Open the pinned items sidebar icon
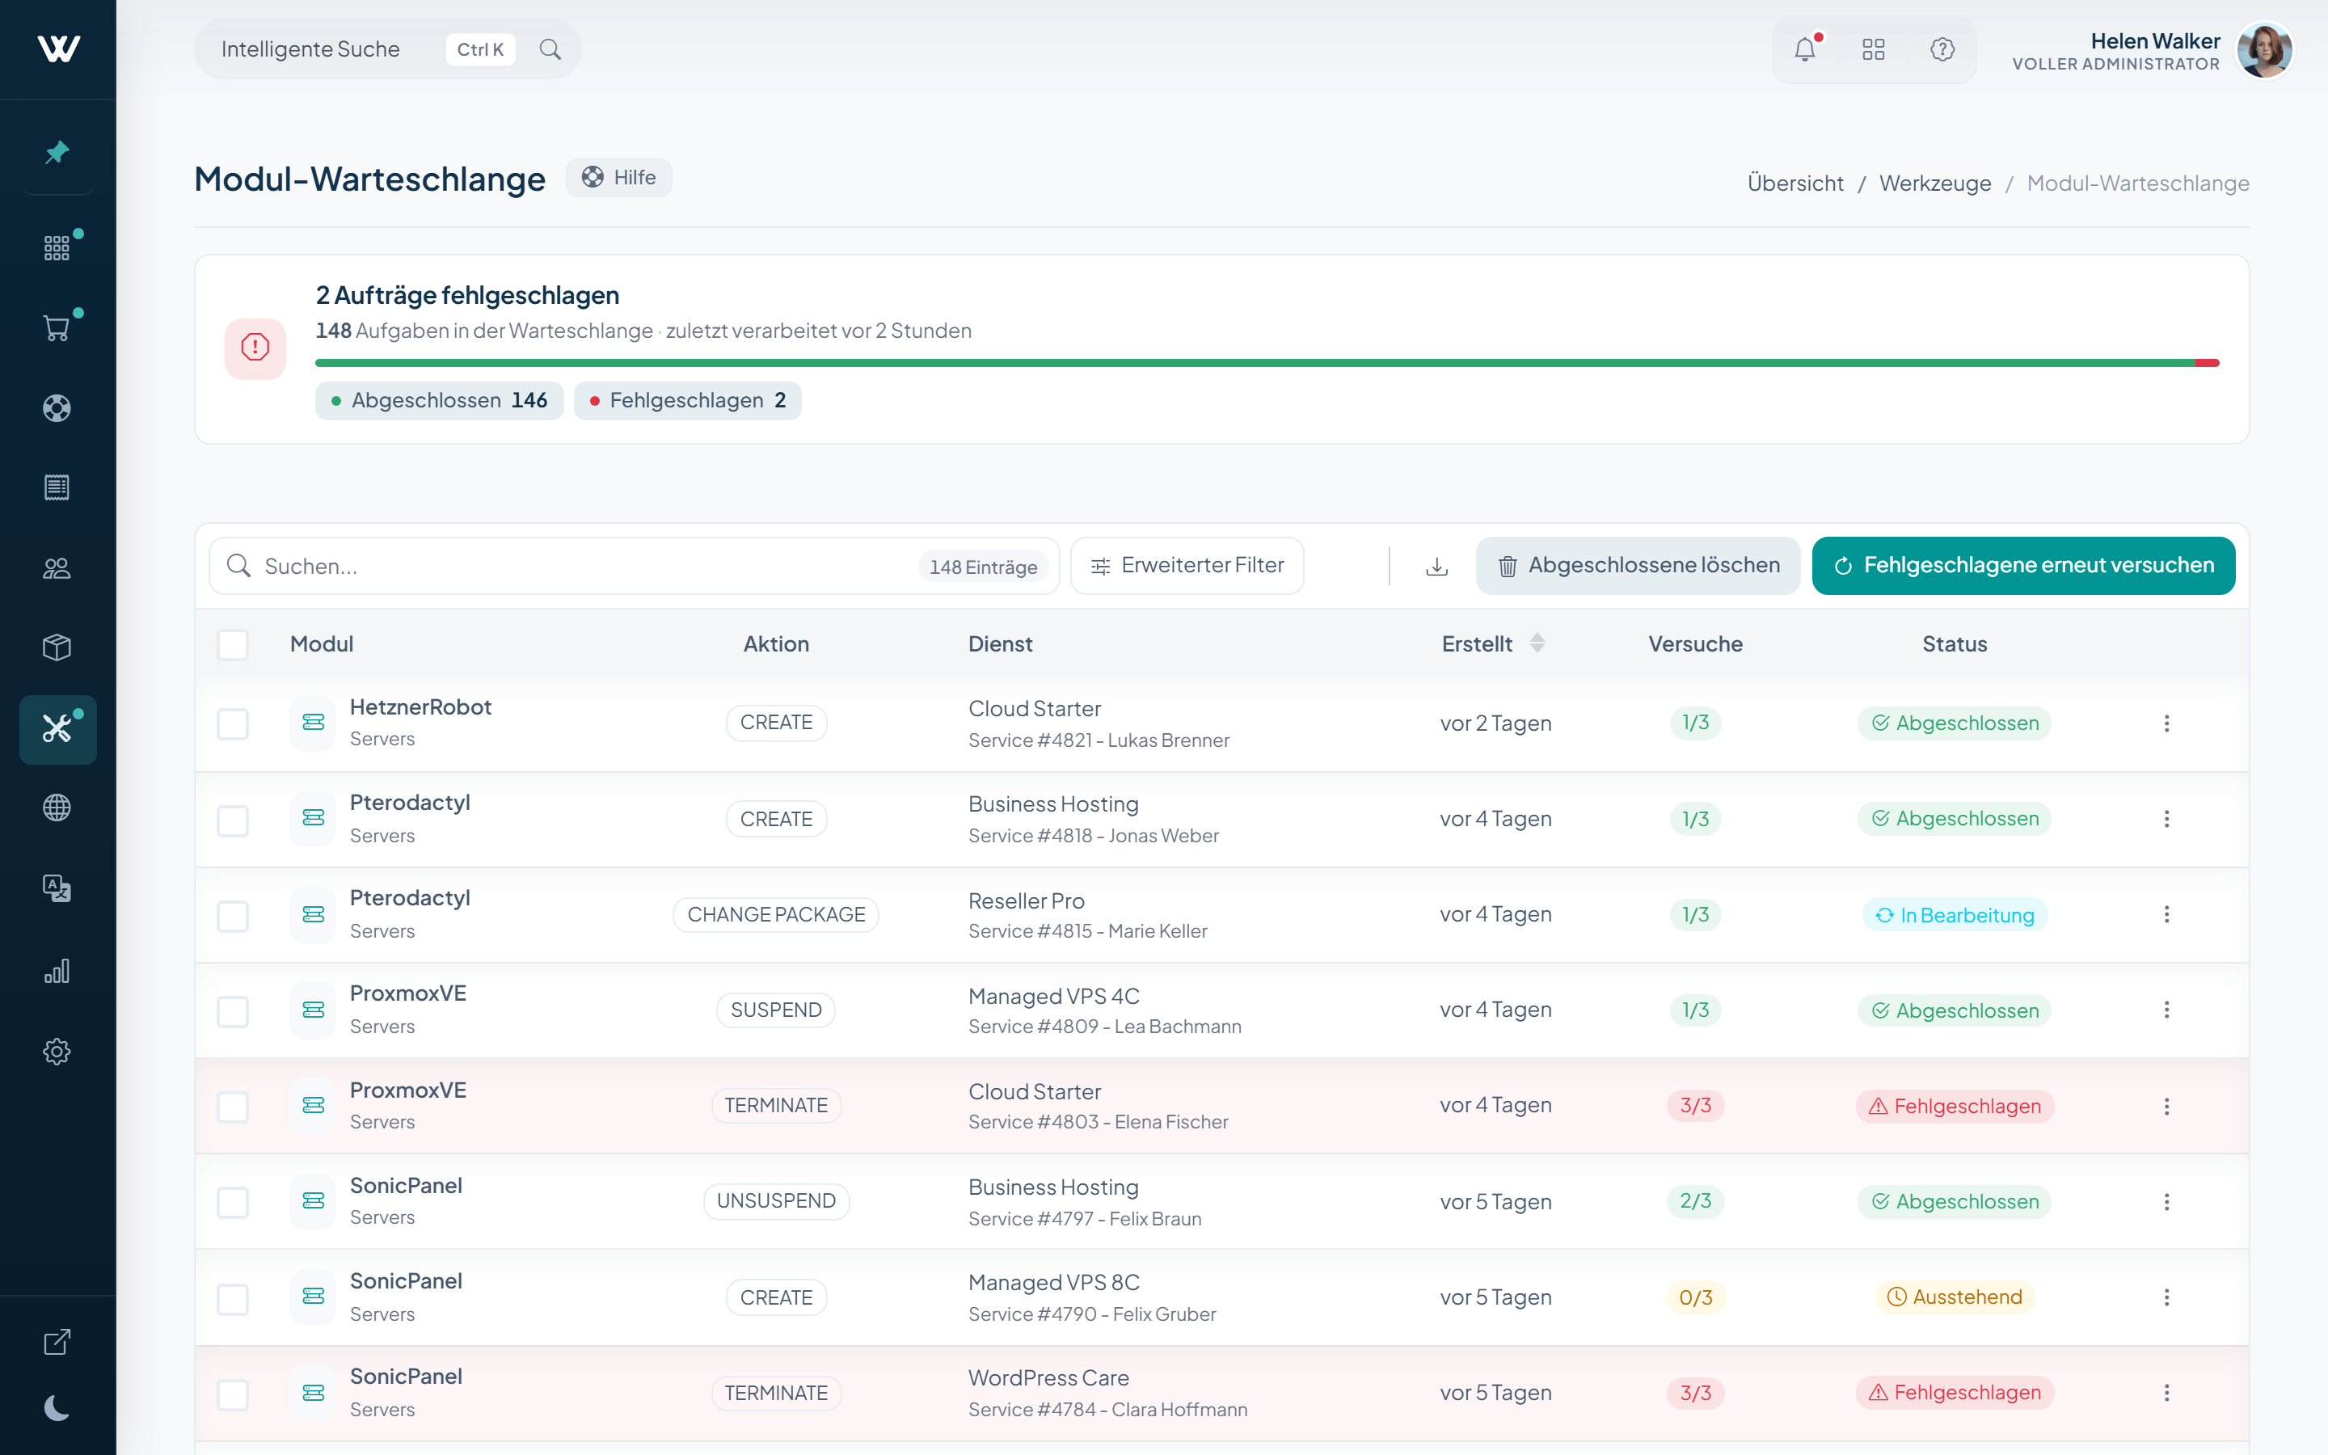This screenshot has width=2328, height=1455. pyautogui.click(x=57, y=152)
